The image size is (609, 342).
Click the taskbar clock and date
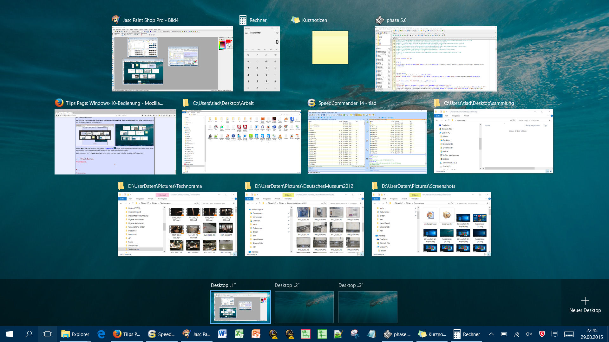pos(592,334)
